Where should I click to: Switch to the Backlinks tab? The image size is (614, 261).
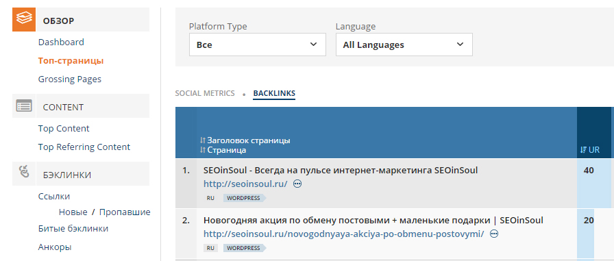click(x=274, y=94)
